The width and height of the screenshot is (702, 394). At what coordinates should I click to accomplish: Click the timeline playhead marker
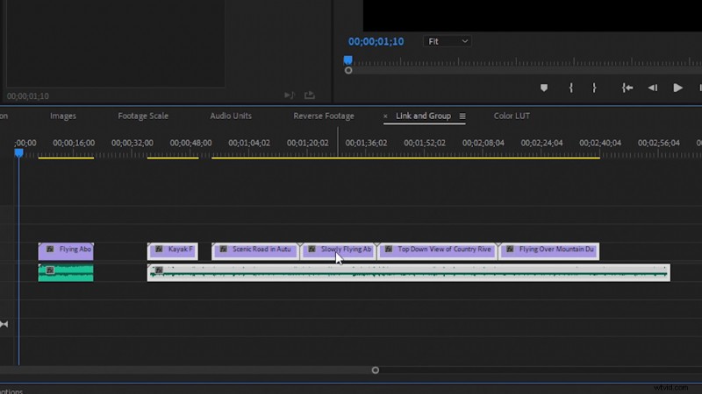coord(18,153)
